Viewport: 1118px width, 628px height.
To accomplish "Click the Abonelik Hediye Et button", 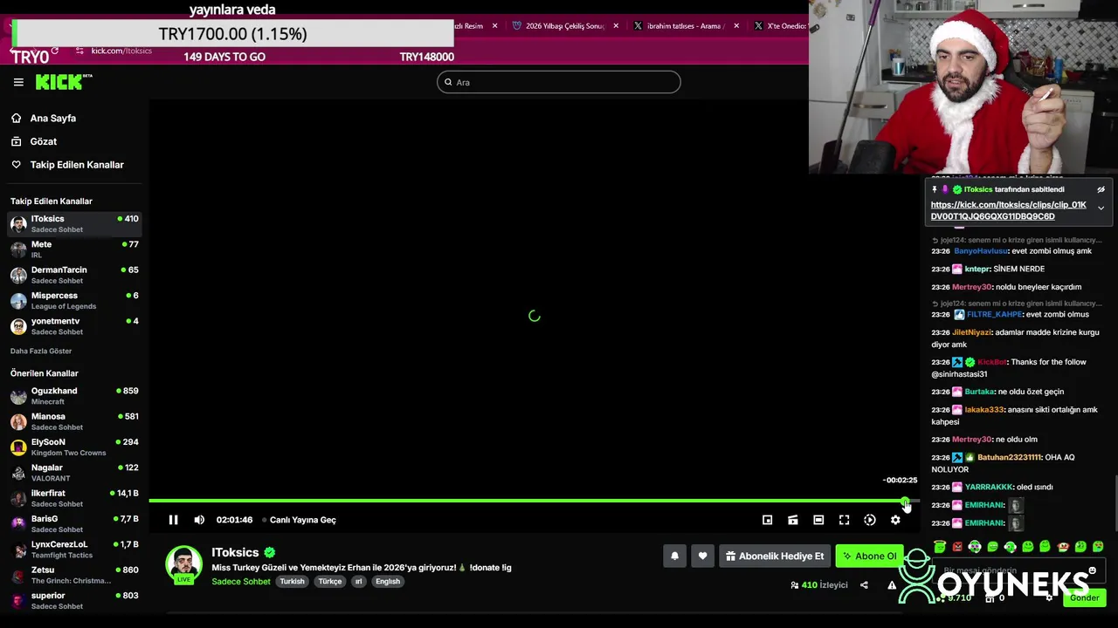I will 775,556.
